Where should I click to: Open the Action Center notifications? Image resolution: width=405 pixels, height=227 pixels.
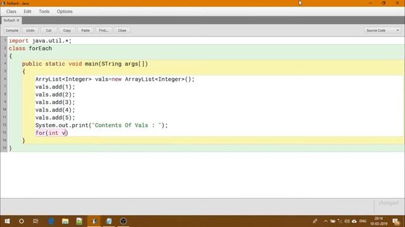click(x=396, y=221)
